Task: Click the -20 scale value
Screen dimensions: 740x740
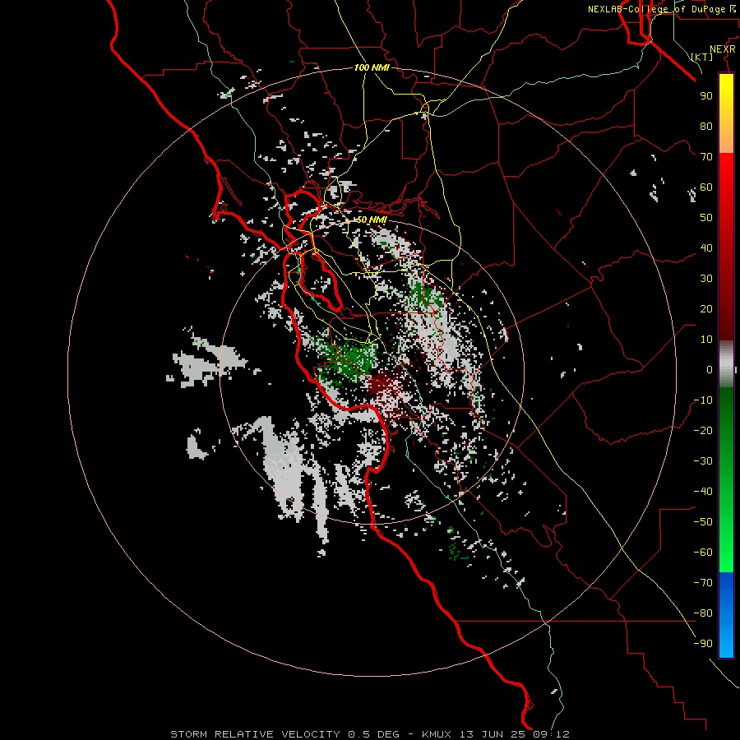Action: pos(703,430)
